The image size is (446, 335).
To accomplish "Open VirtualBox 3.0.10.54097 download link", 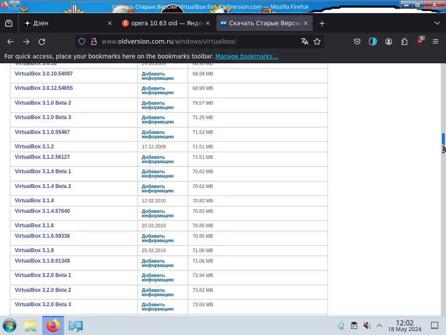I will click(44, 73).
